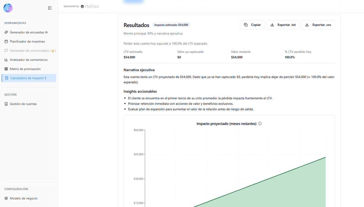Click Exportar .csv button
364x207 pixels.
(x=318, y=25)
